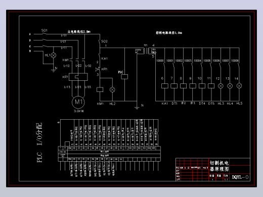The width and height of the screenshot is (263, 197).
Task: Select the 'L-12' wire label
Action: [x=66, y=66]
